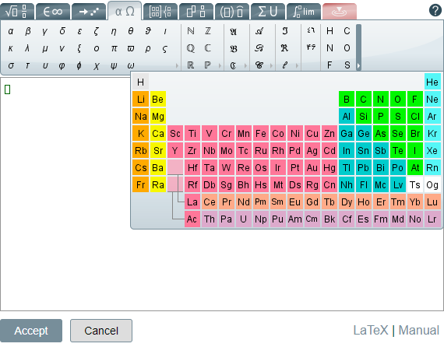Insert the alpha Greek letter

[10, 31]
